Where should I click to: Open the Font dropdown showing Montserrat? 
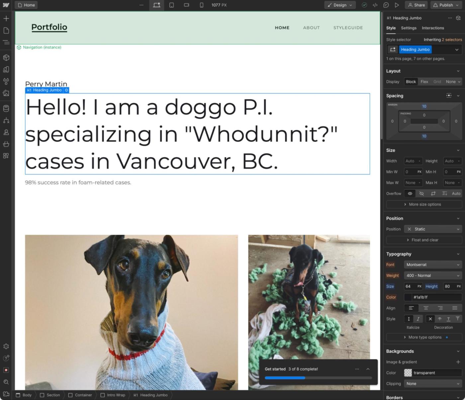[432, 265]
